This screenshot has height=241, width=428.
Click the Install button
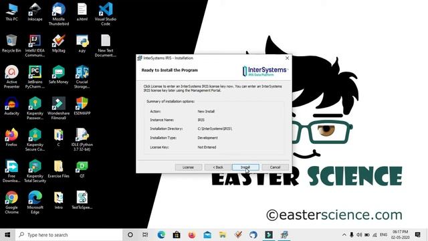click(x=245, y=167)
